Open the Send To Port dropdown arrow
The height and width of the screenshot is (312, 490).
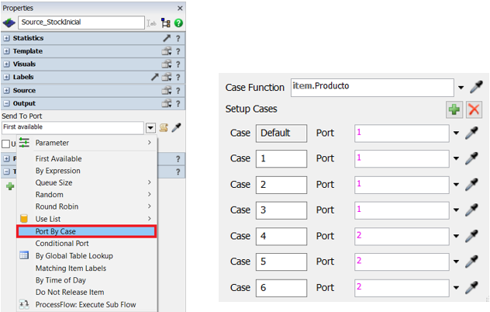(x=150, y=127)
